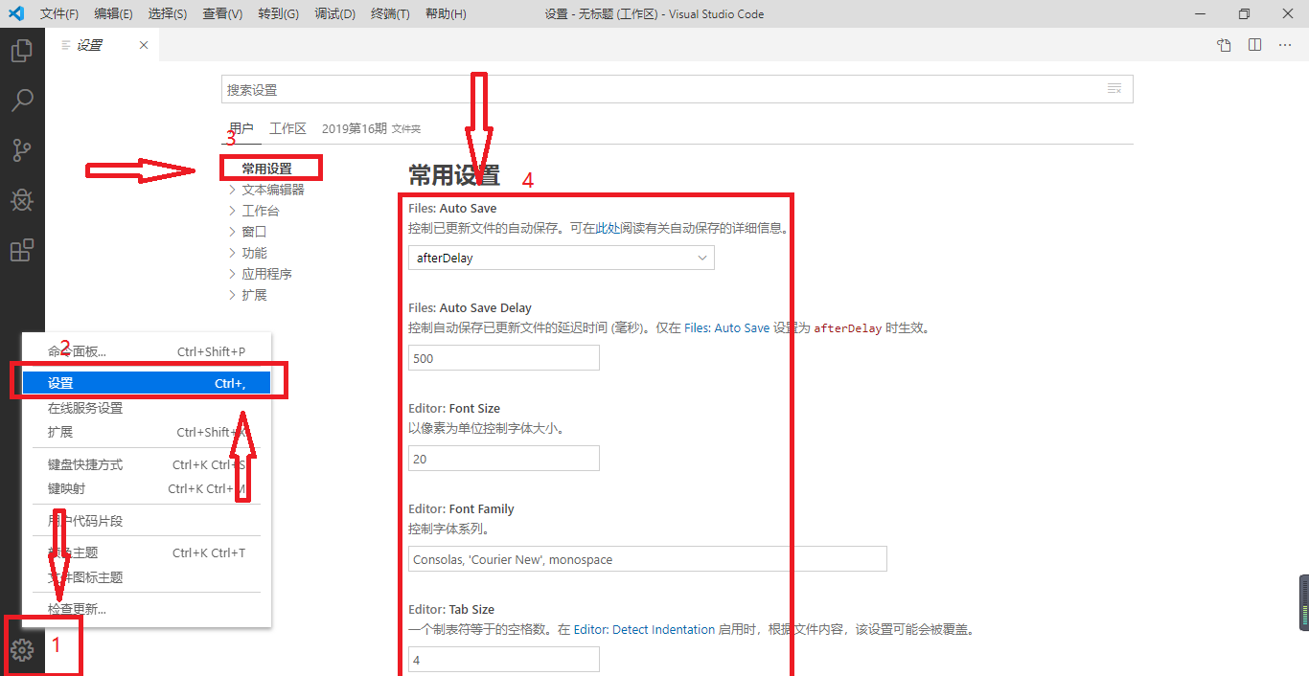Click the Editor: Font Size setting title
This screenshot has width=1309, height=676.
click(454, 409)
